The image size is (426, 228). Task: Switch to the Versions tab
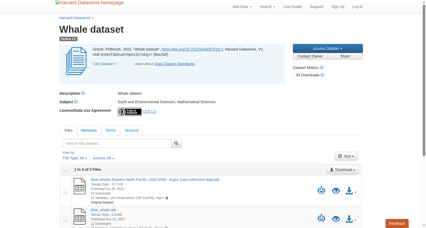click(132, 130)
